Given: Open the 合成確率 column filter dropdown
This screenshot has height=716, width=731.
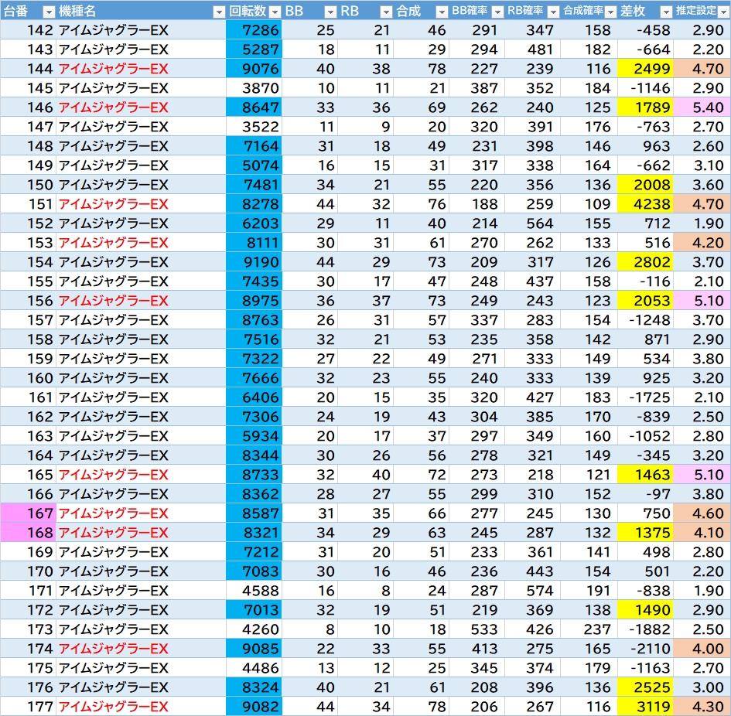Looking at the screenshot, I should [x=610, y=12].
